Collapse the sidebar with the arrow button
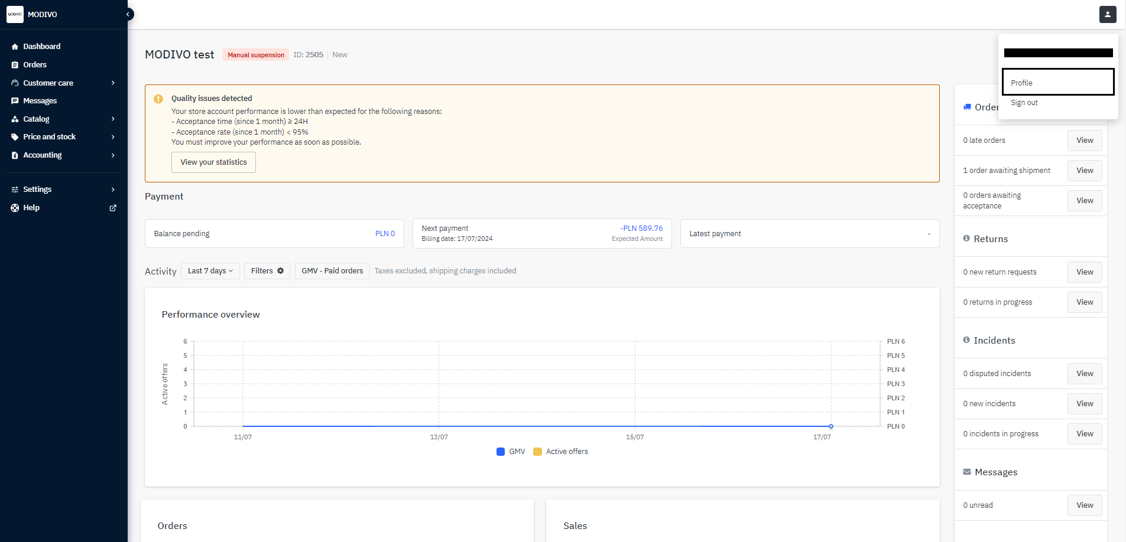1126x542 pixels. pos(128,14)
